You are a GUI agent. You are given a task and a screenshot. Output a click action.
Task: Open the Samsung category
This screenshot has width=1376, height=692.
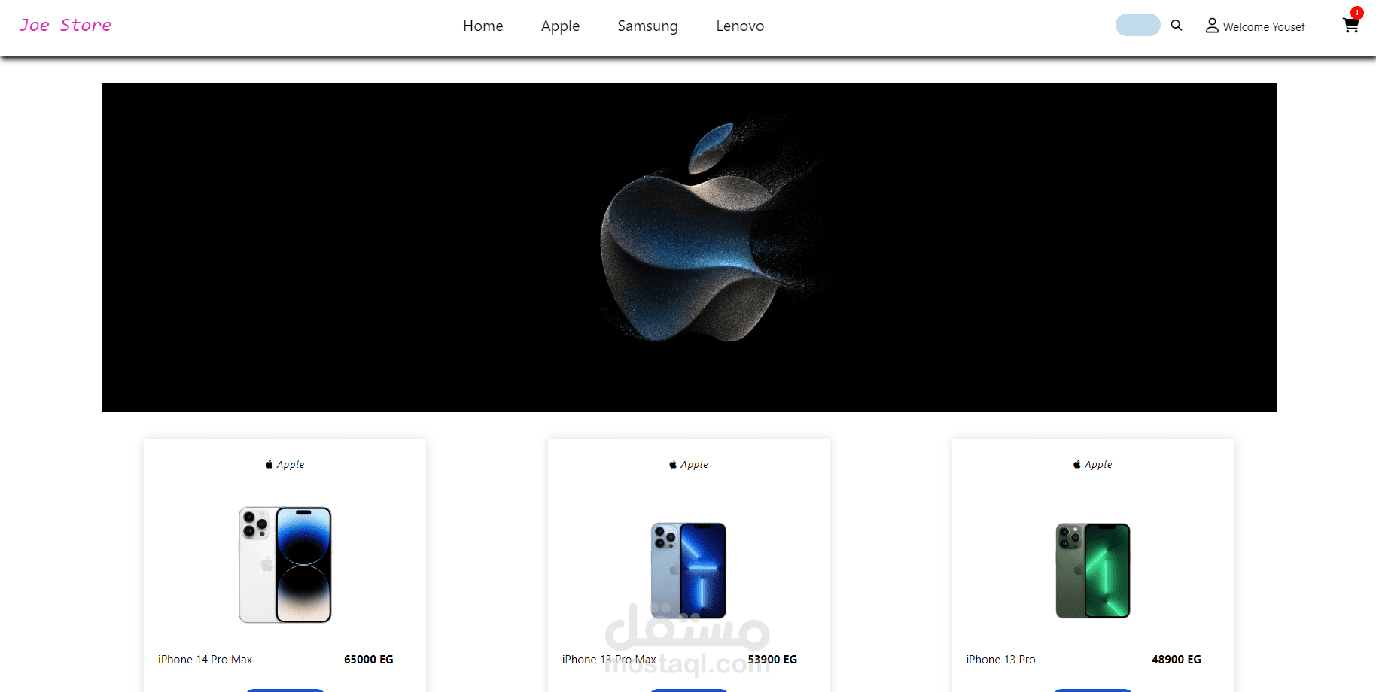point(647,26)
